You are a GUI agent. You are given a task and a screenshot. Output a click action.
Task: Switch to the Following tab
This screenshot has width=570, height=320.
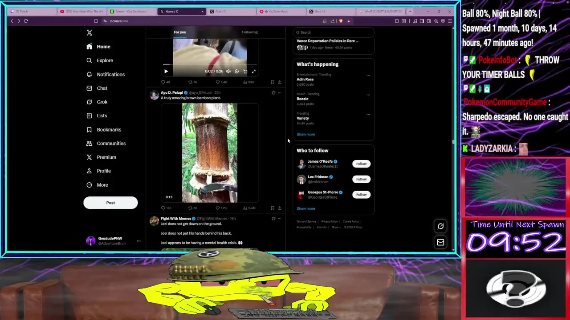(x=249, y=32)
